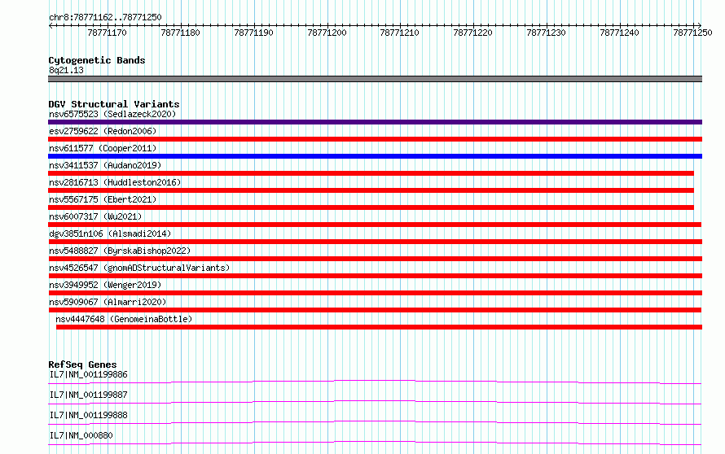This screenshot has width=725, height=454.
Task: Select the Cytogenetic Bands track heading
Action: click(97, 60)
